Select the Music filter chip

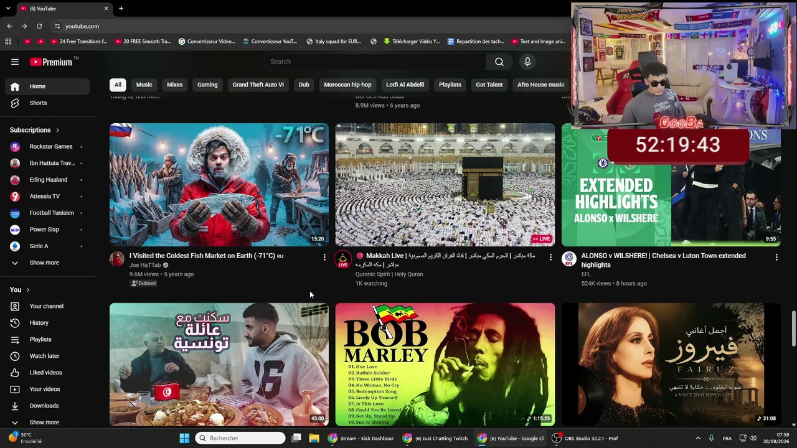[x=144, y=85]
